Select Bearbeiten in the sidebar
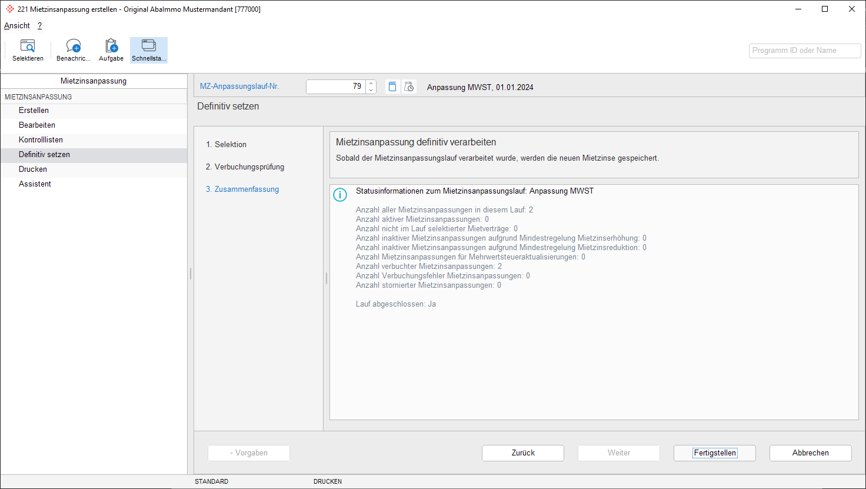Viewport: 866px width, 489px height. pos(94,125)
